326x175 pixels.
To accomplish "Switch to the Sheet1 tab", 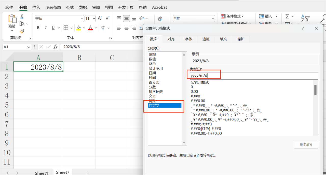I will pyautogui.click(x=42, y=173).
